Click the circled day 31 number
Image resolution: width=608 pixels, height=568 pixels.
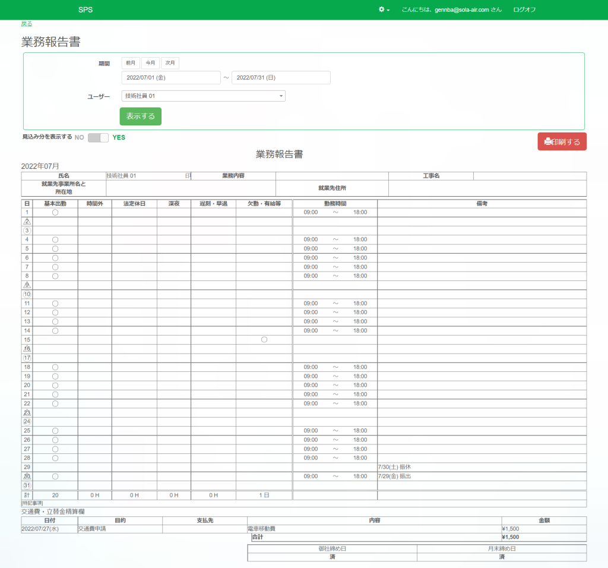click(27, 485)
